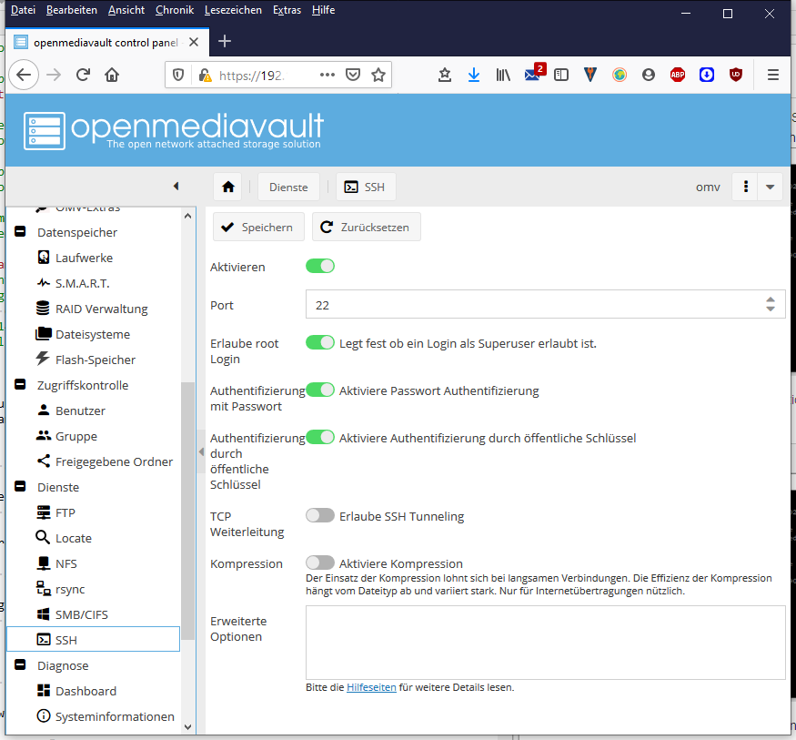Open Firefox downloads arrow icon
Screen dimensions: 796x740
click(x=473, y=75)
